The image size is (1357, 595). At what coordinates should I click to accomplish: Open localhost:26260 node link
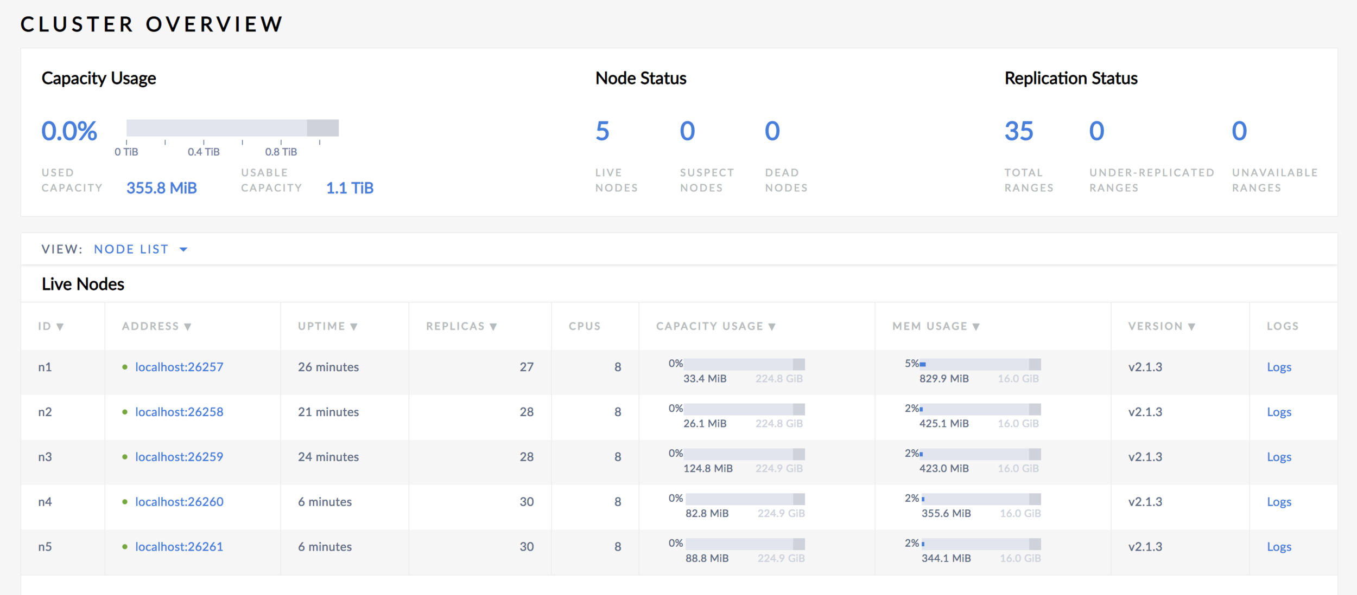(179, 502)
